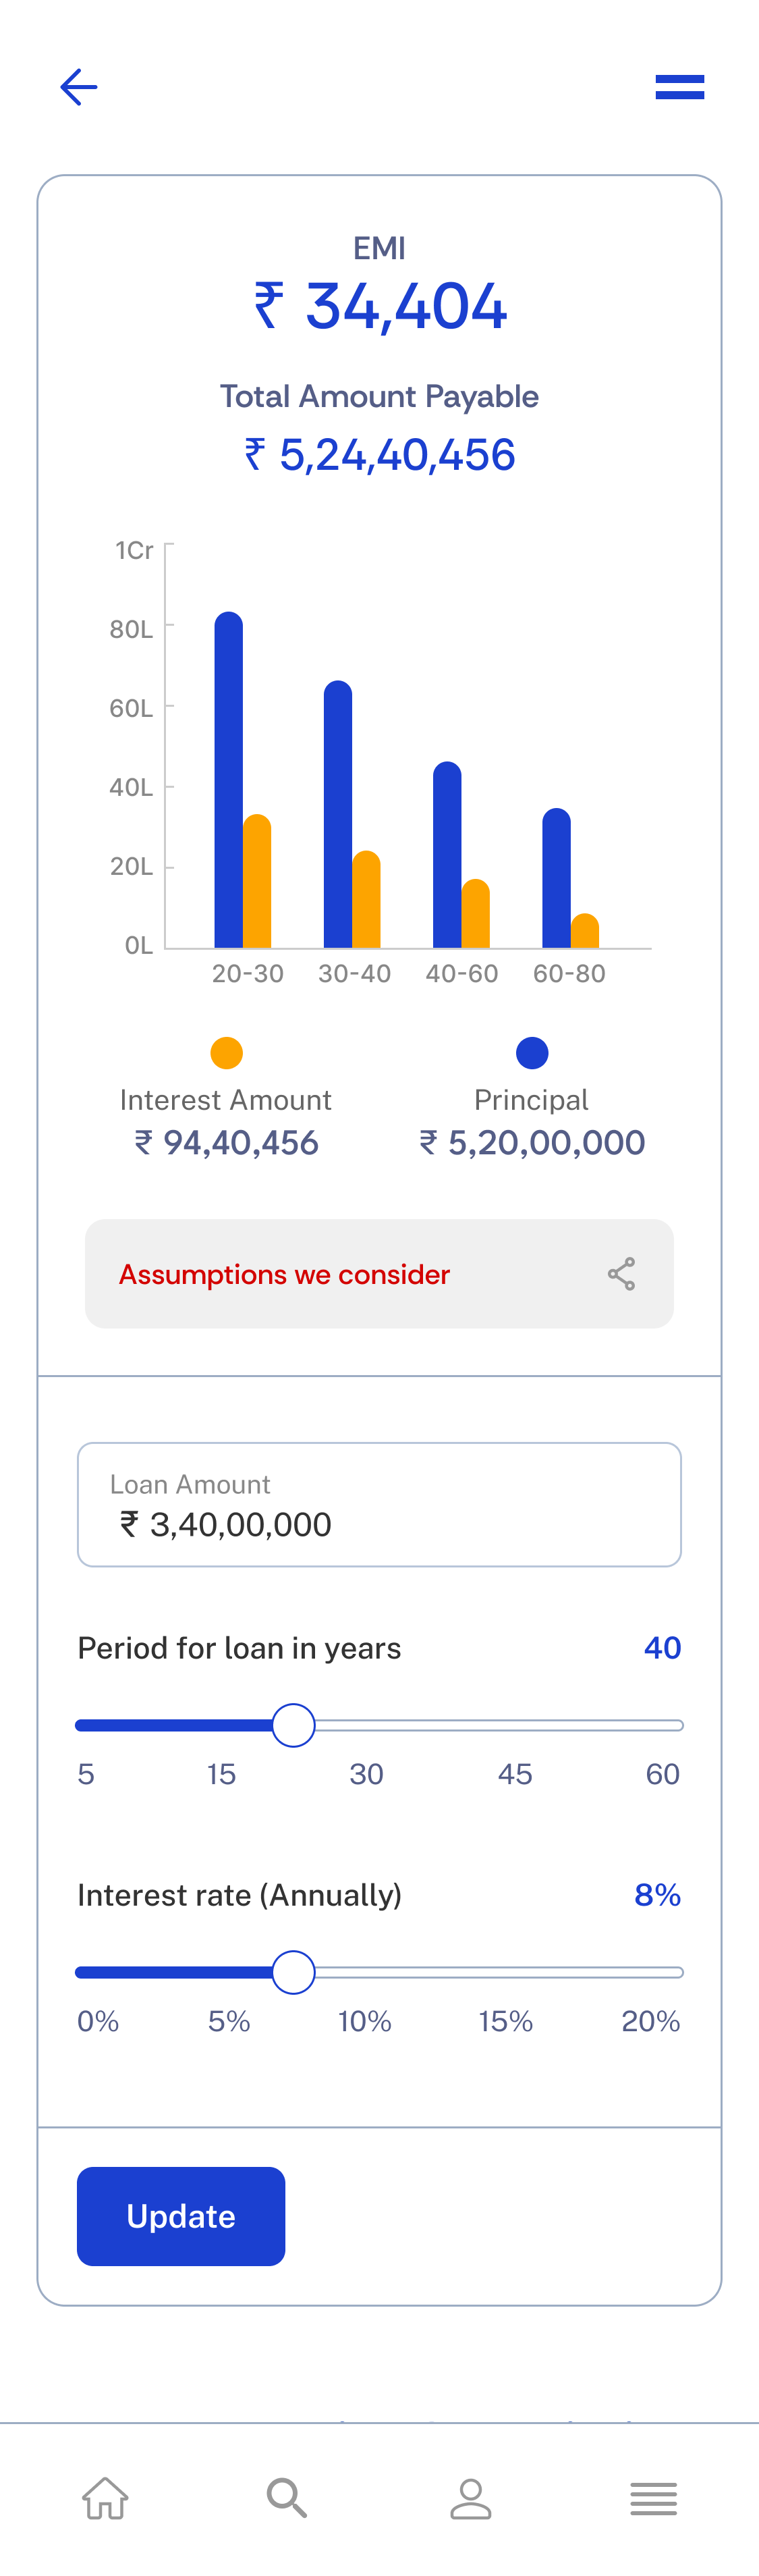Open the profile icon in the bottom bar
Image resolution: width=759 pixels, height=2576 pixels.
click(471, 2497)
